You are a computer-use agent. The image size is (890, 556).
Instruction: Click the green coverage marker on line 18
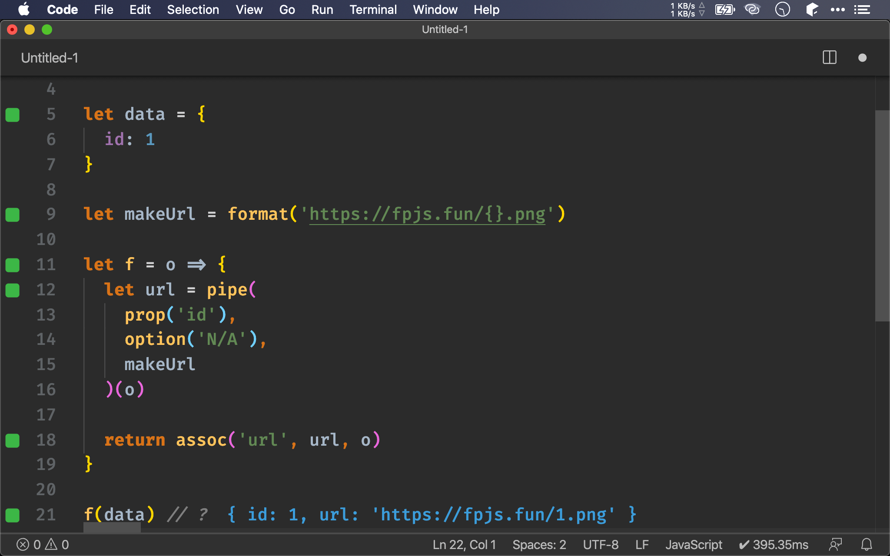tap(12, 440)
